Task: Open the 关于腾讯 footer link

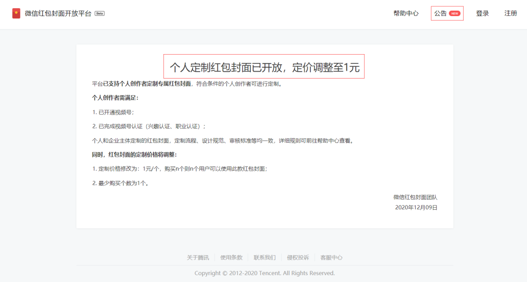Action: [x=198, y=258]
